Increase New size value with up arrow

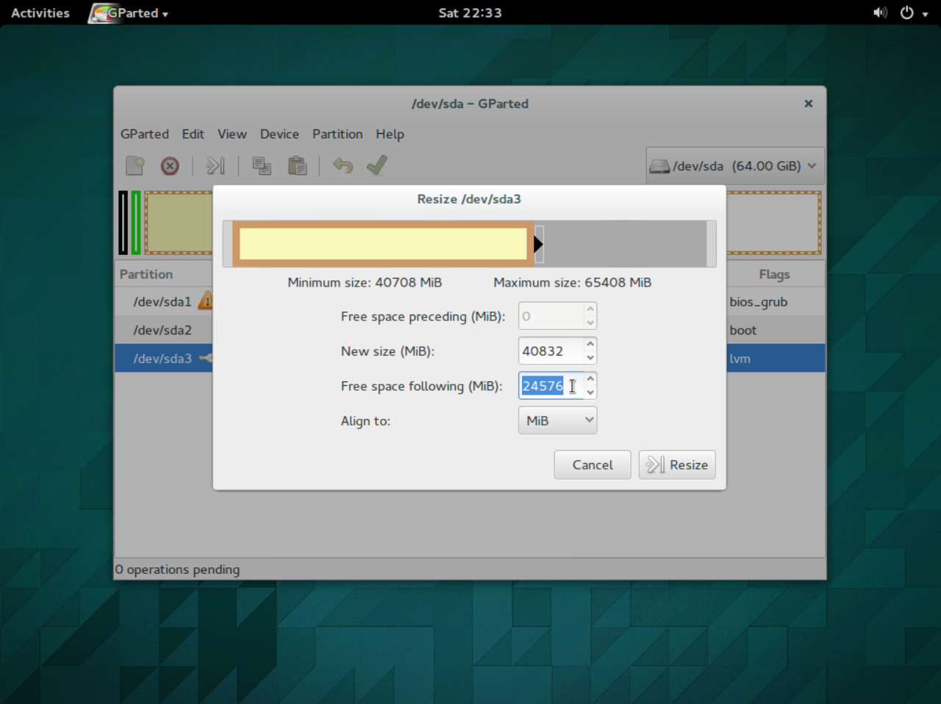coord(590,344)
